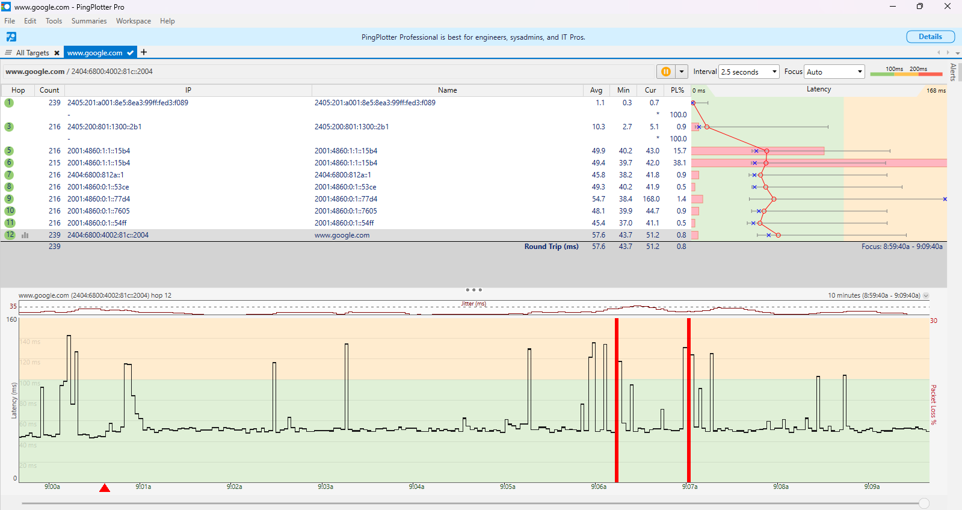Pause the trace with the orange button
962x510 pixels.
tap(666, 72)
